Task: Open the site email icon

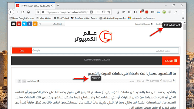Action: [13, 24]
